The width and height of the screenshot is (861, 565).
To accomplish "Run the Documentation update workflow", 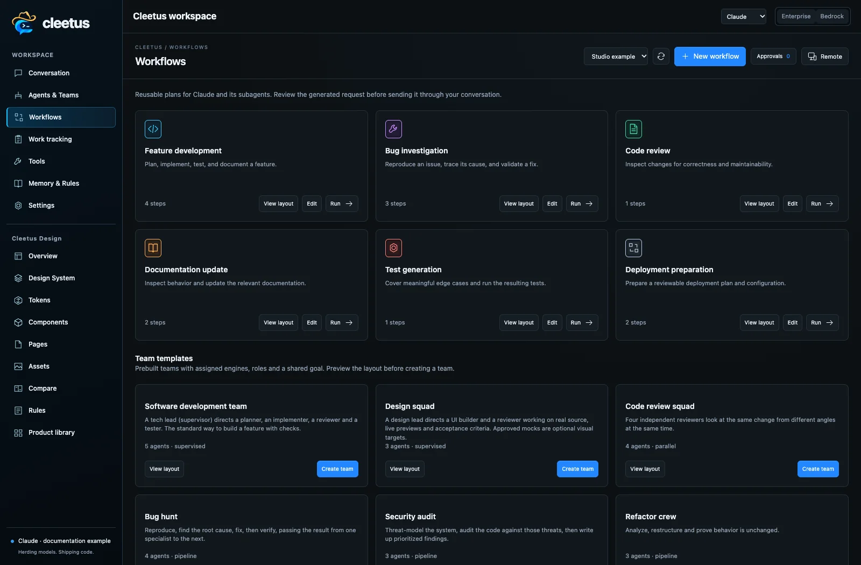I will [x=342, y=323].
